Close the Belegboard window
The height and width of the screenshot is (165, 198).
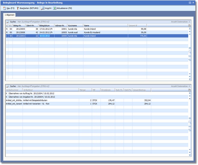tap(194, 2)
